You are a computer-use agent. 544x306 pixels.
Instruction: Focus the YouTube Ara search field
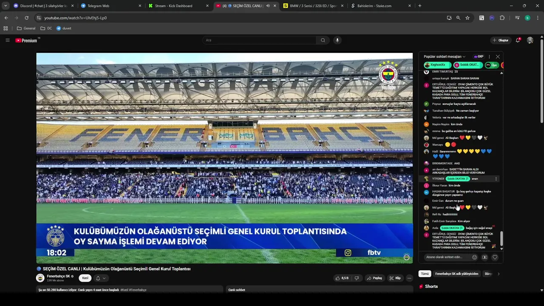(x=259, y=40)
